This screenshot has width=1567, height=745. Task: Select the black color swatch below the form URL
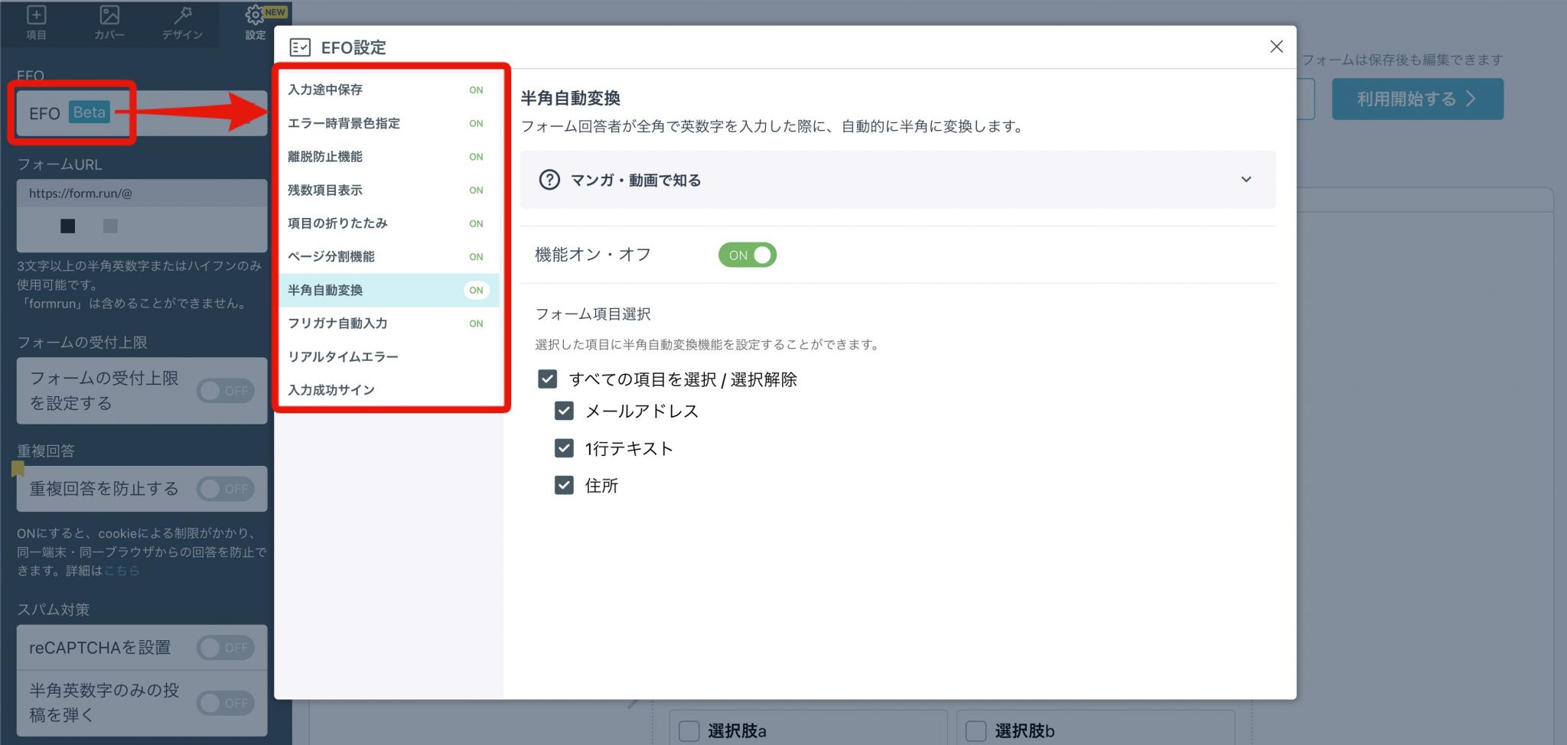(x=68, y=227)
